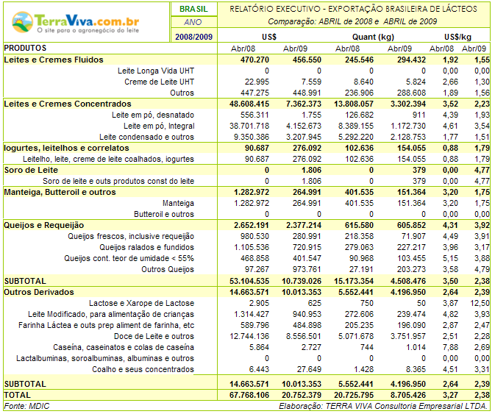
Task: Select Queijos cont. teor de umidade < 55%
Action: (x=129, y=258)
